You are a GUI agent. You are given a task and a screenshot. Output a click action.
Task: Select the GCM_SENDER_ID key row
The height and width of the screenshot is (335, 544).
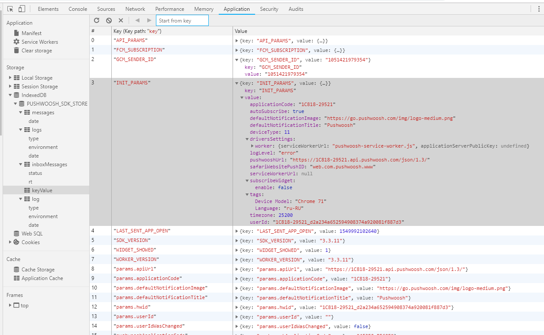317,67
